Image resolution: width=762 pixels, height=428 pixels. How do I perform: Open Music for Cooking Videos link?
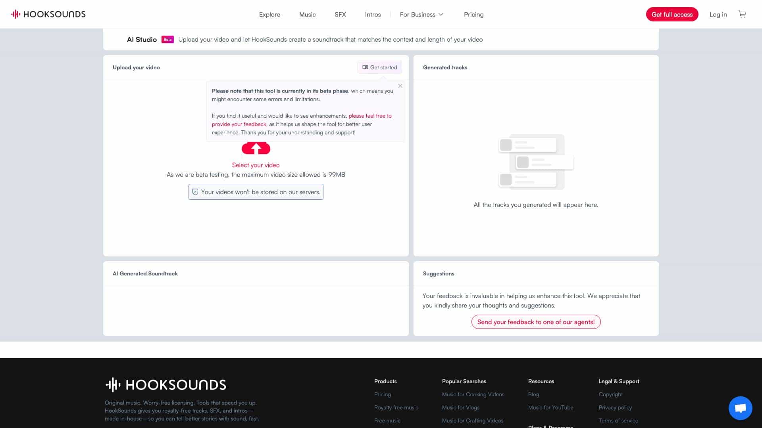click(x=473, y=394)
